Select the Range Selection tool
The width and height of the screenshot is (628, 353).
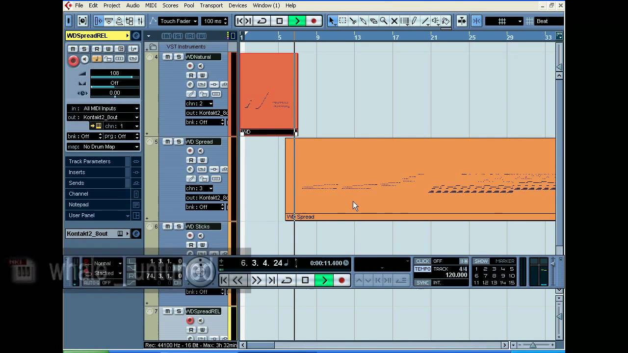point(342,21)
